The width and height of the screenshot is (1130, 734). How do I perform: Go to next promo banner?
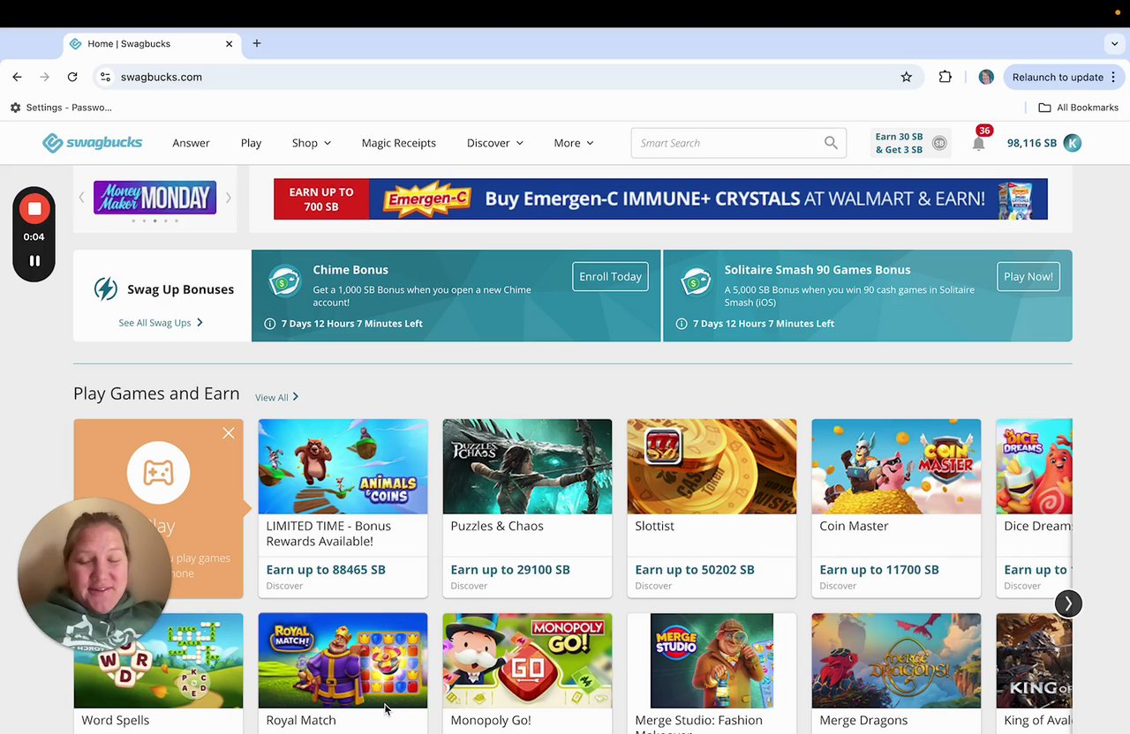(228, 198)
